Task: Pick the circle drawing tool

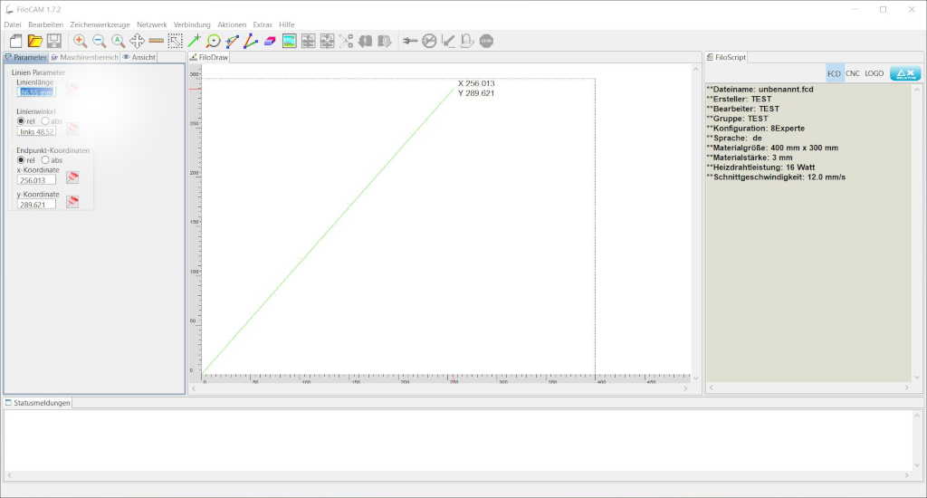Action: [x=214, y=41]
